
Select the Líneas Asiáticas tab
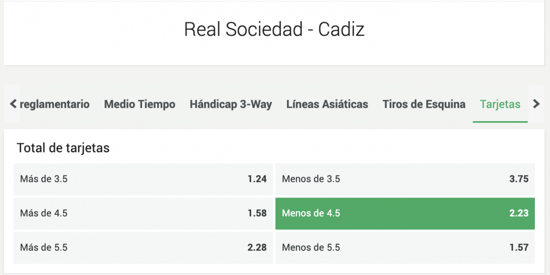(327, 104)
